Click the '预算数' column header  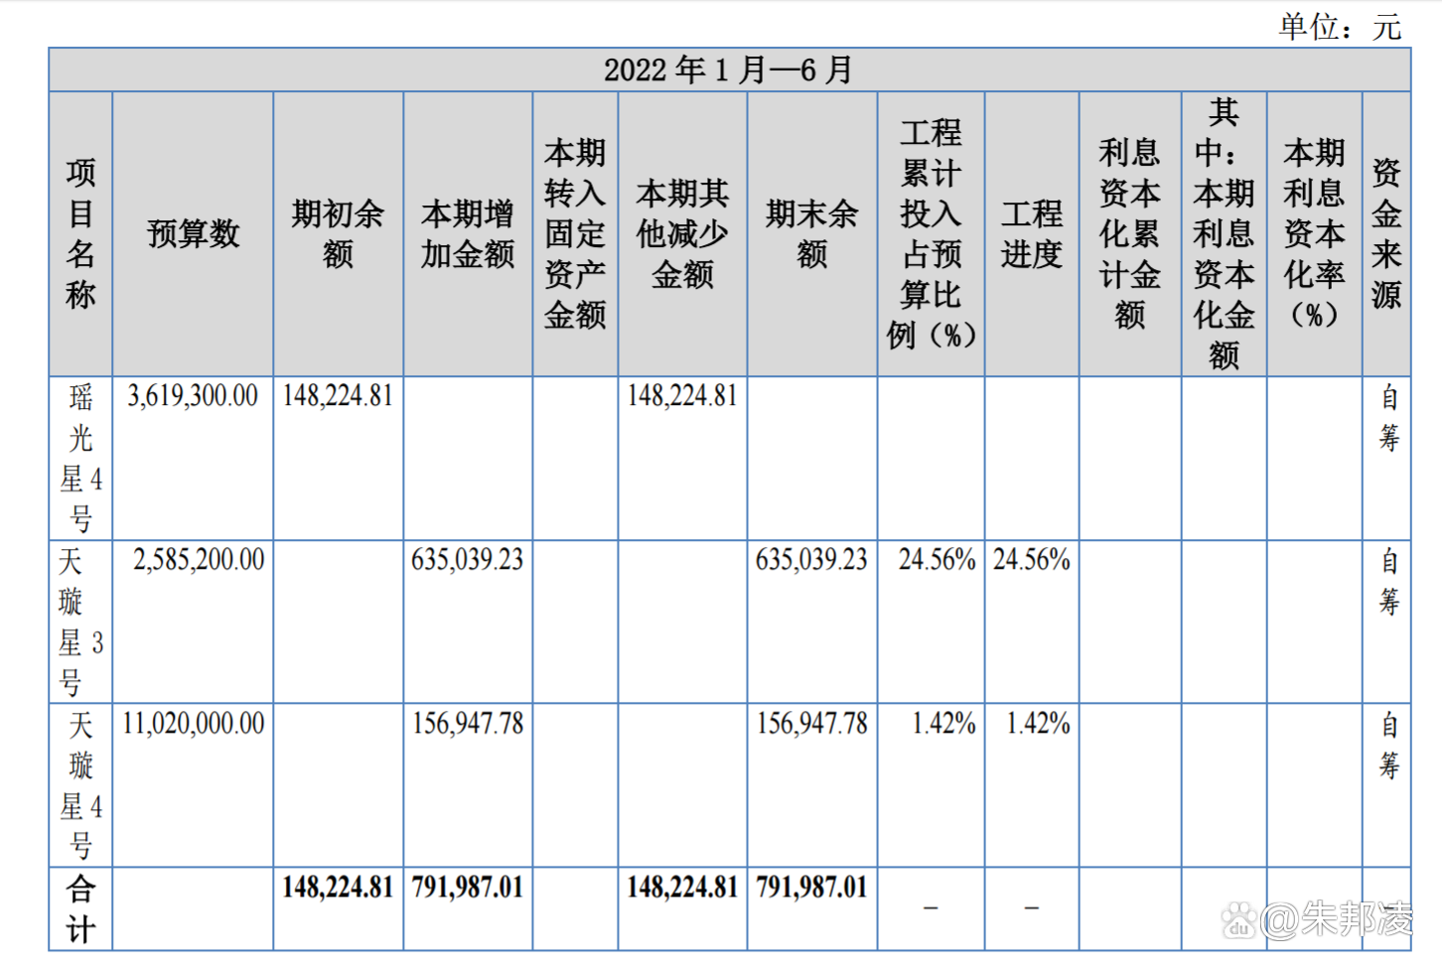point(192,233)
